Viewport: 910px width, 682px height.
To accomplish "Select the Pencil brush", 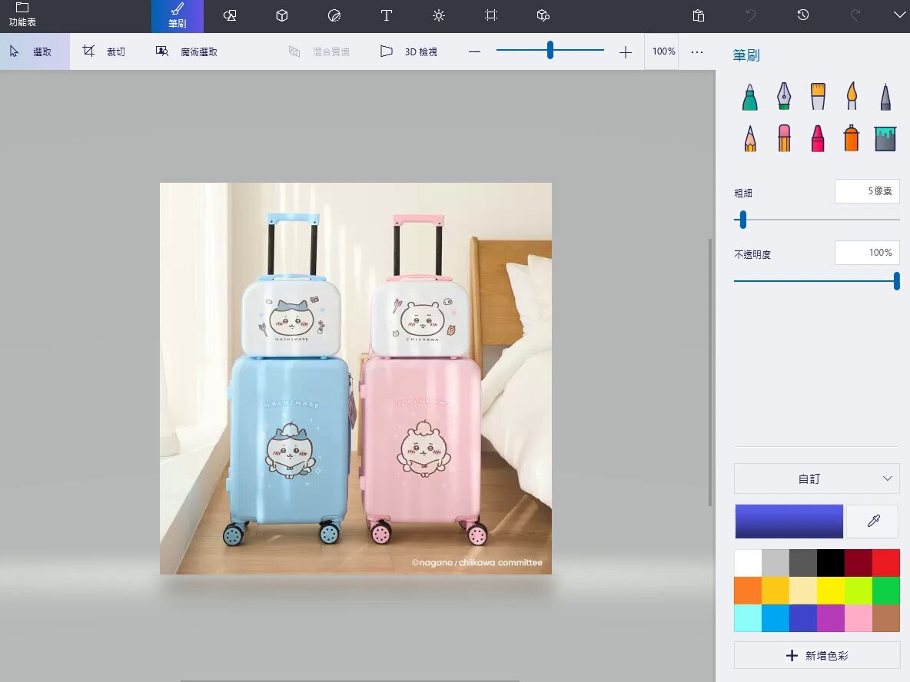I will click(x=750, y=138).
